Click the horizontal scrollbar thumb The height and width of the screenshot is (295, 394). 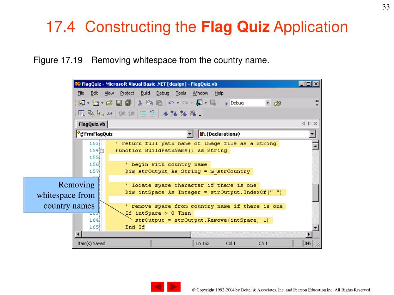coord(136,234)
